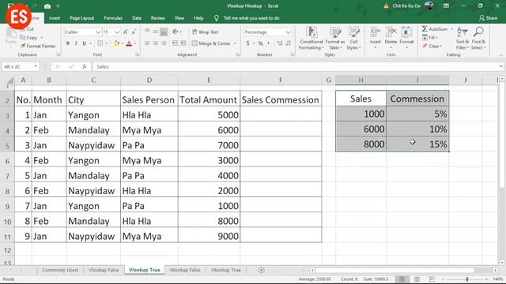Add a new sheet with plus button
506x284 pixels.
point(262,270)
